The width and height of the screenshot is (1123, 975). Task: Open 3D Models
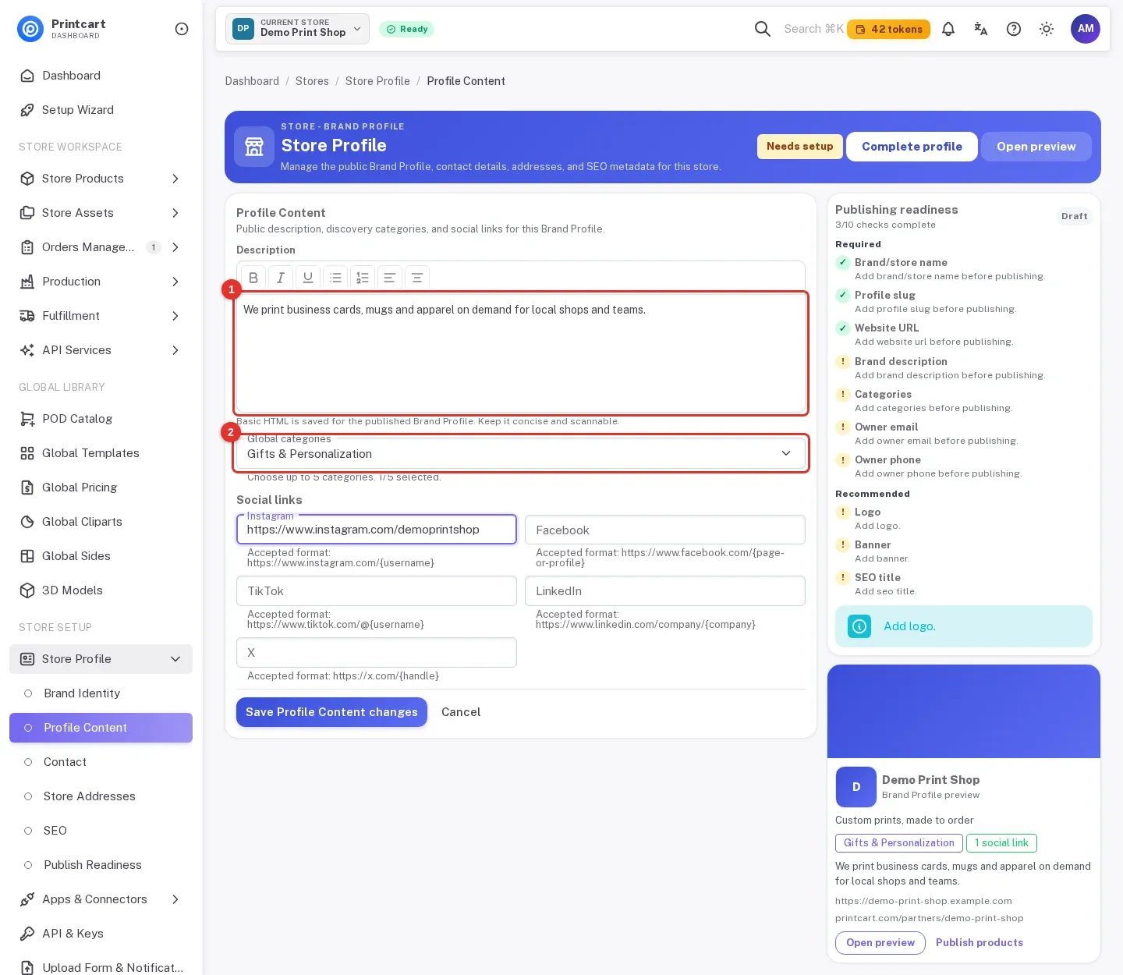[101, 590]
